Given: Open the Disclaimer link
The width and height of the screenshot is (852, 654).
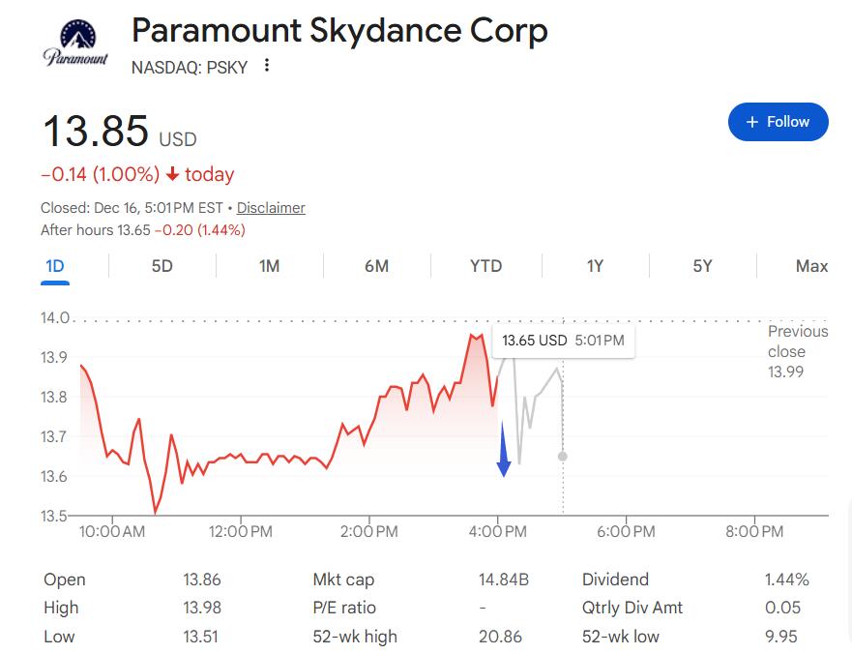Looking at the screenshot, I should pos(271,208).
